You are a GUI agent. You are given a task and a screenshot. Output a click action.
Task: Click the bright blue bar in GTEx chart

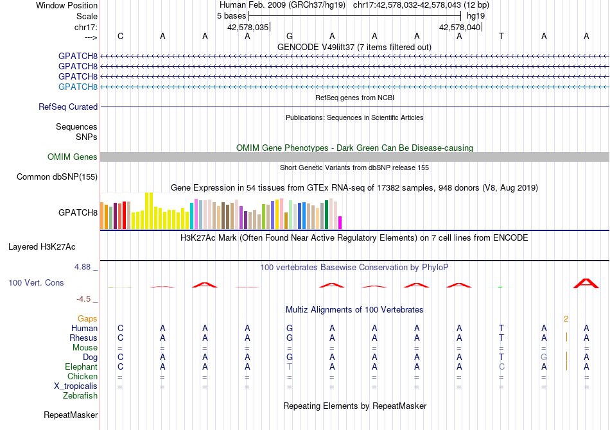304,216
